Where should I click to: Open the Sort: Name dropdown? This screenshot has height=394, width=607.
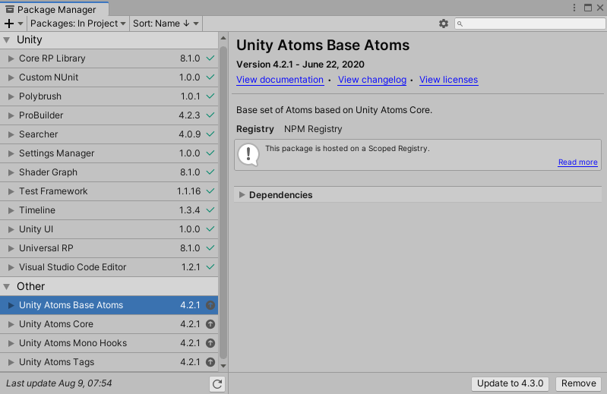tap(166, 24)
